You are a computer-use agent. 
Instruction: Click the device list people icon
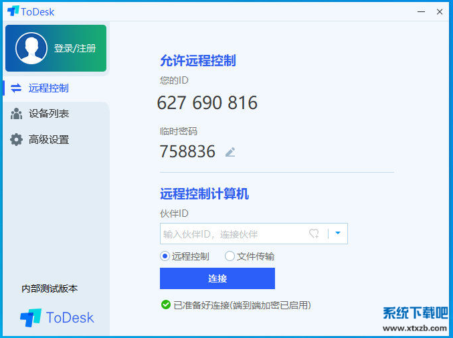16,114
